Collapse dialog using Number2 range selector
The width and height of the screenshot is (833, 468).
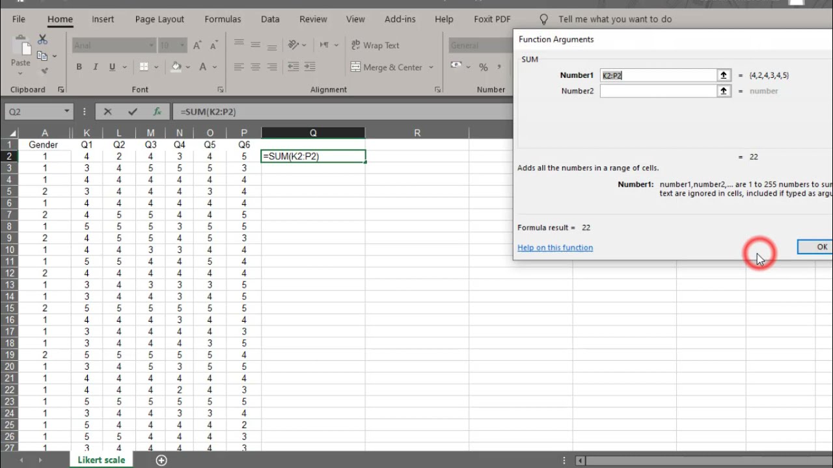click(x=724, y=91)
